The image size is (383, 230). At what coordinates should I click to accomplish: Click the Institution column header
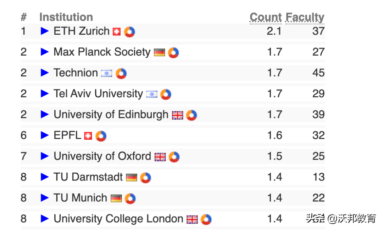[x=66, y=17]
